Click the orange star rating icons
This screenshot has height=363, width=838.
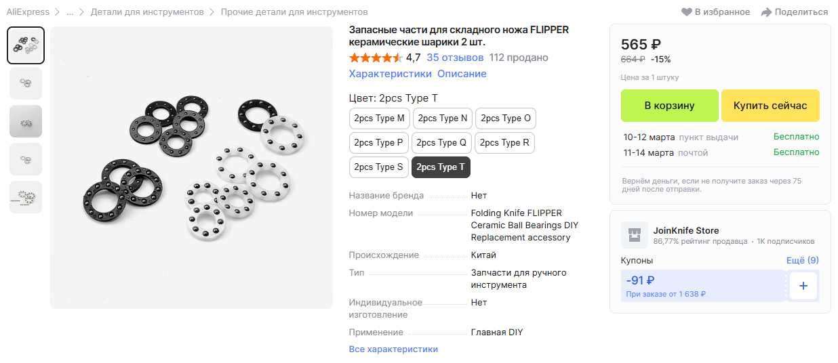point(375,58)
